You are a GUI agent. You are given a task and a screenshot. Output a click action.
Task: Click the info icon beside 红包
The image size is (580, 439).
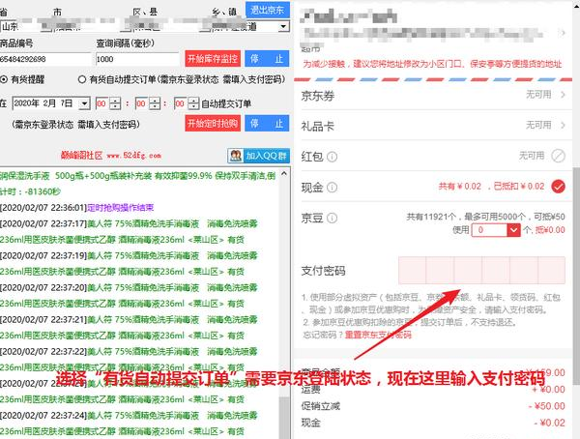(x=333, y=157)
